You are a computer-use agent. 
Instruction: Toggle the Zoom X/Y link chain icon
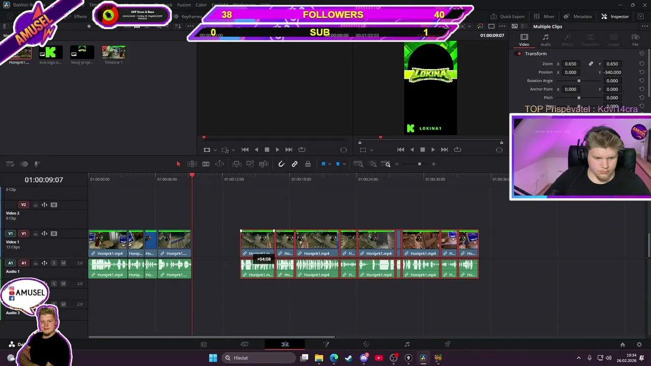(590, 64)
